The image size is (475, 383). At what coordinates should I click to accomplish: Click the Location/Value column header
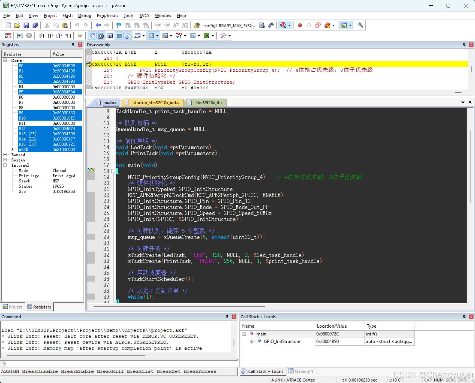click(340, 326)
